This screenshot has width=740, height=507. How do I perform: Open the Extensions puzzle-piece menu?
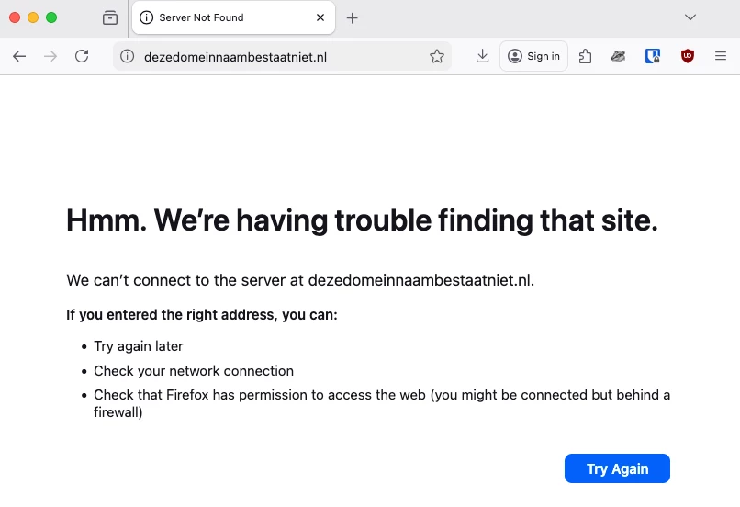(585, 56)
